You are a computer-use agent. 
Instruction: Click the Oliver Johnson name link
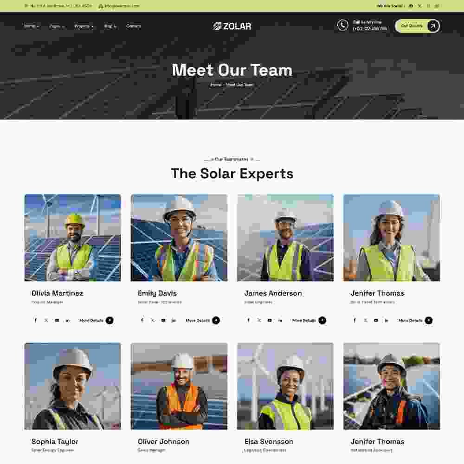coord(163,442)
